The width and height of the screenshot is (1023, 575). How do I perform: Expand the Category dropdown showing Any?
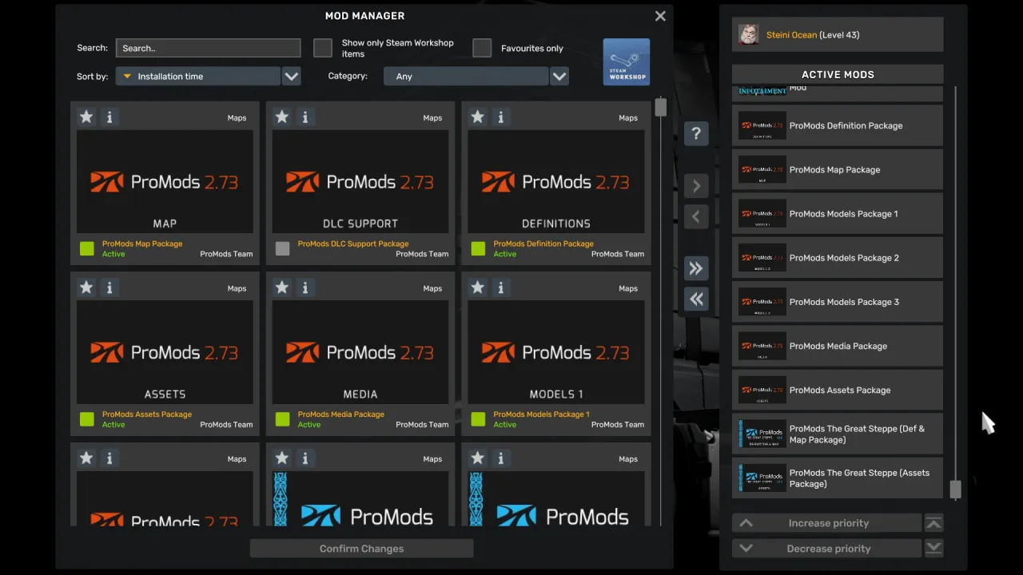click(x=466, y=76)
